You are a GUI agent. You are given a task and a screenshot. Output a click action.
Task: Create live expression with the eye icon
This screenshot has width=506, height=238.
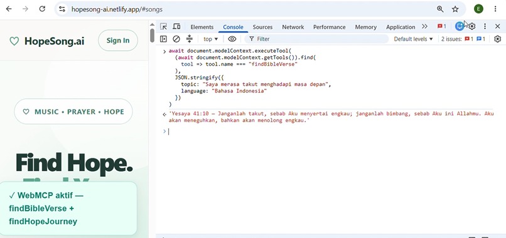coord(232,39)
